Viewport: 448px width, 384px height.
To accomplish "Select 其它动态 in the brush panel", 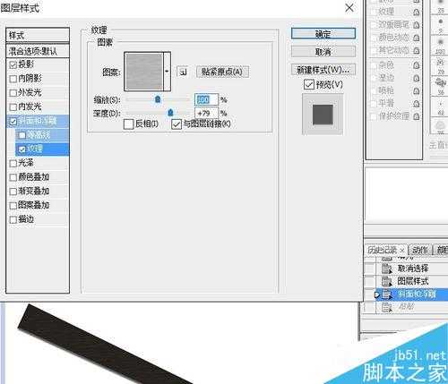I will click(393, 50).
